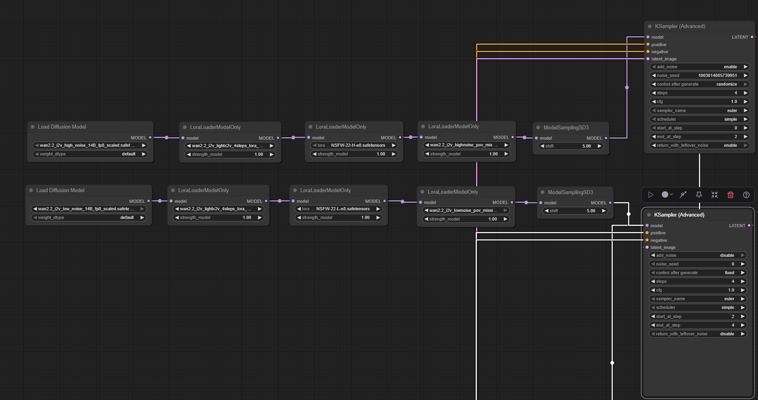The image size is (758, 400).
Task: Collapse the upper ModelSamplingSD3 node via title dot
Action: click(538, 127)
